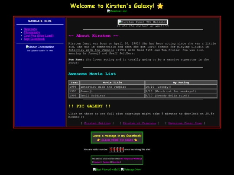Click the NAVIGATE HERE sidebar heading
Screen dimensions: 234x175
(x=40, y=21)
